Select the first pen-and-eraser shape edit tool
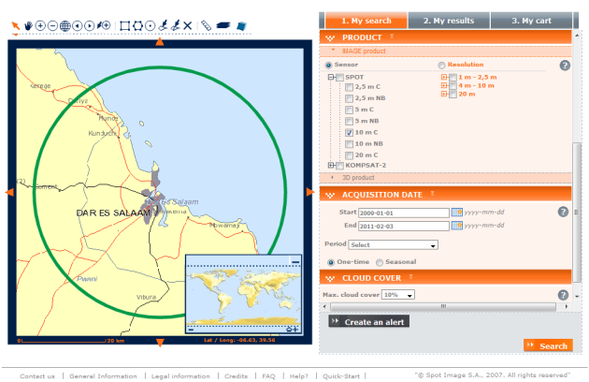Viewport: 589px width, 382px height. click(x=163, y=25)
